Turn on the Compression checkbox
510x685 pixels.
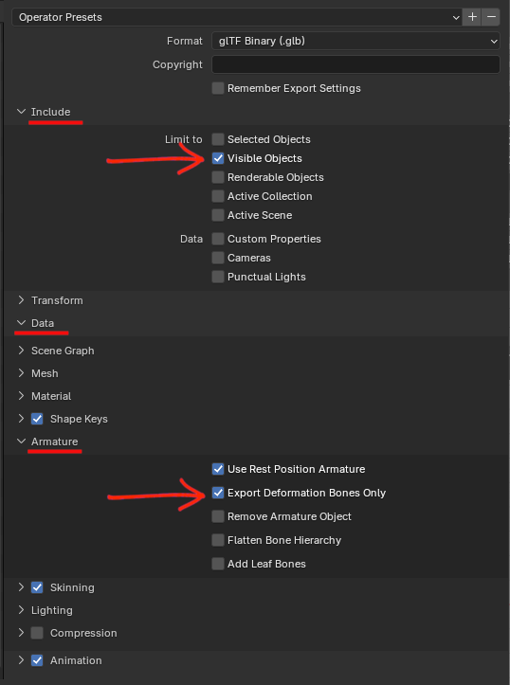pyautogui.click(x=37, y=633)
